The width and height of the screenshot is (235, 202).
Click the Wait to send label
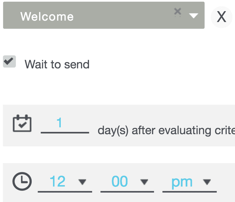coord(57,64)
